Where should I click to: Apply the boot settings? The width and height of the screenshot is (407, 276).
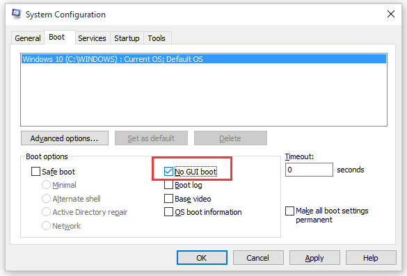click(314, 258)
